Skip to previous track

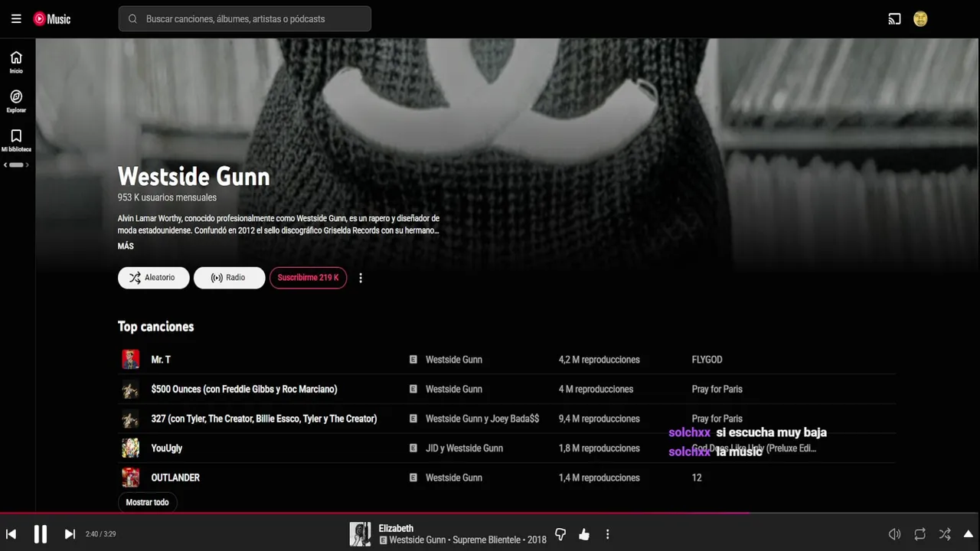pos(11,534)
